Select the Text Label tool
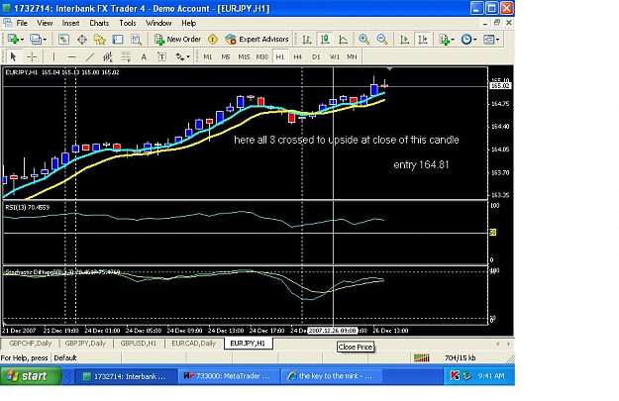The width and height of the screenshot is (619, 401). point(161,56)
